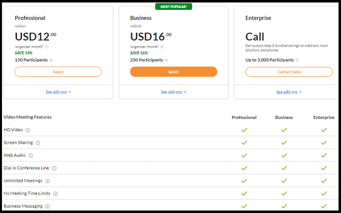Select the Professional plan
The image size is (341, 213).
pos(58,72)
